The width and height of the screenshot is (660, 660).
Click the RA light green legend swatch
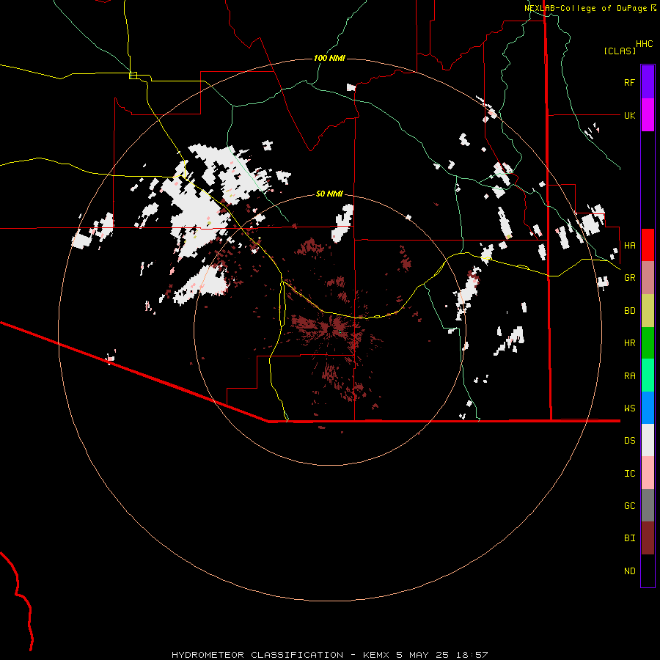click(x=648, y=375)
